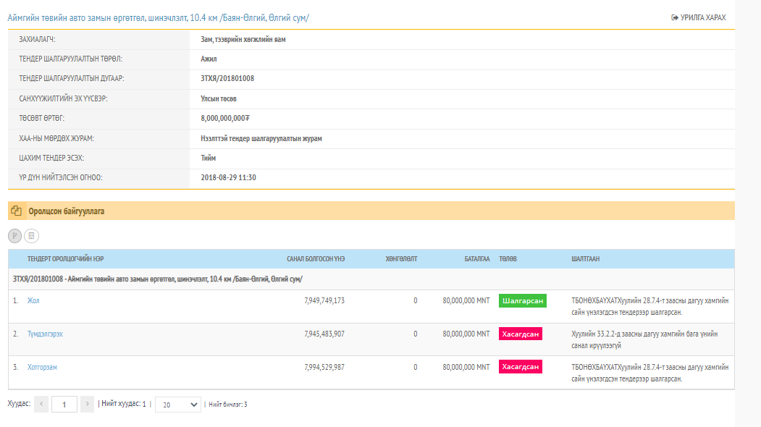The image size is (761, 427).
Task: Click the copy icon beside Оролцсон байгууллага
Action: coord(17,211)
